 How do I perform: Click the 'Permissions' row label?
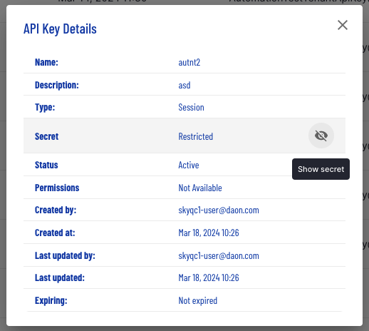(57, 188)
